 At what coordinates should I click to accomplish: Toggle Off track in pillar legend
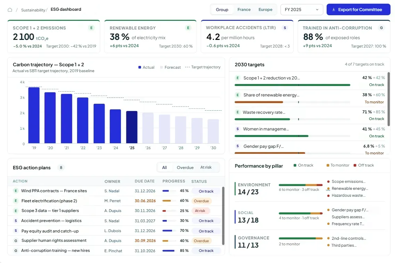pyautogui.click(x=363, y=165)
